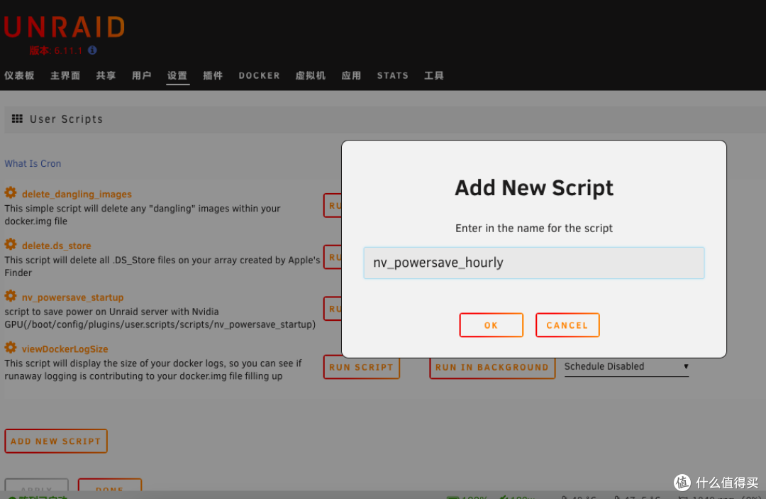The width and height of the screenshot is (766, 499).
Task: Open the What Is Cron link
Action: 33,163
